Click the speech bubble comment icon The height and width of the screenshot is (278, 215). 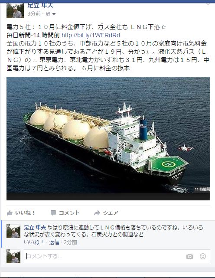click(53, 213)
